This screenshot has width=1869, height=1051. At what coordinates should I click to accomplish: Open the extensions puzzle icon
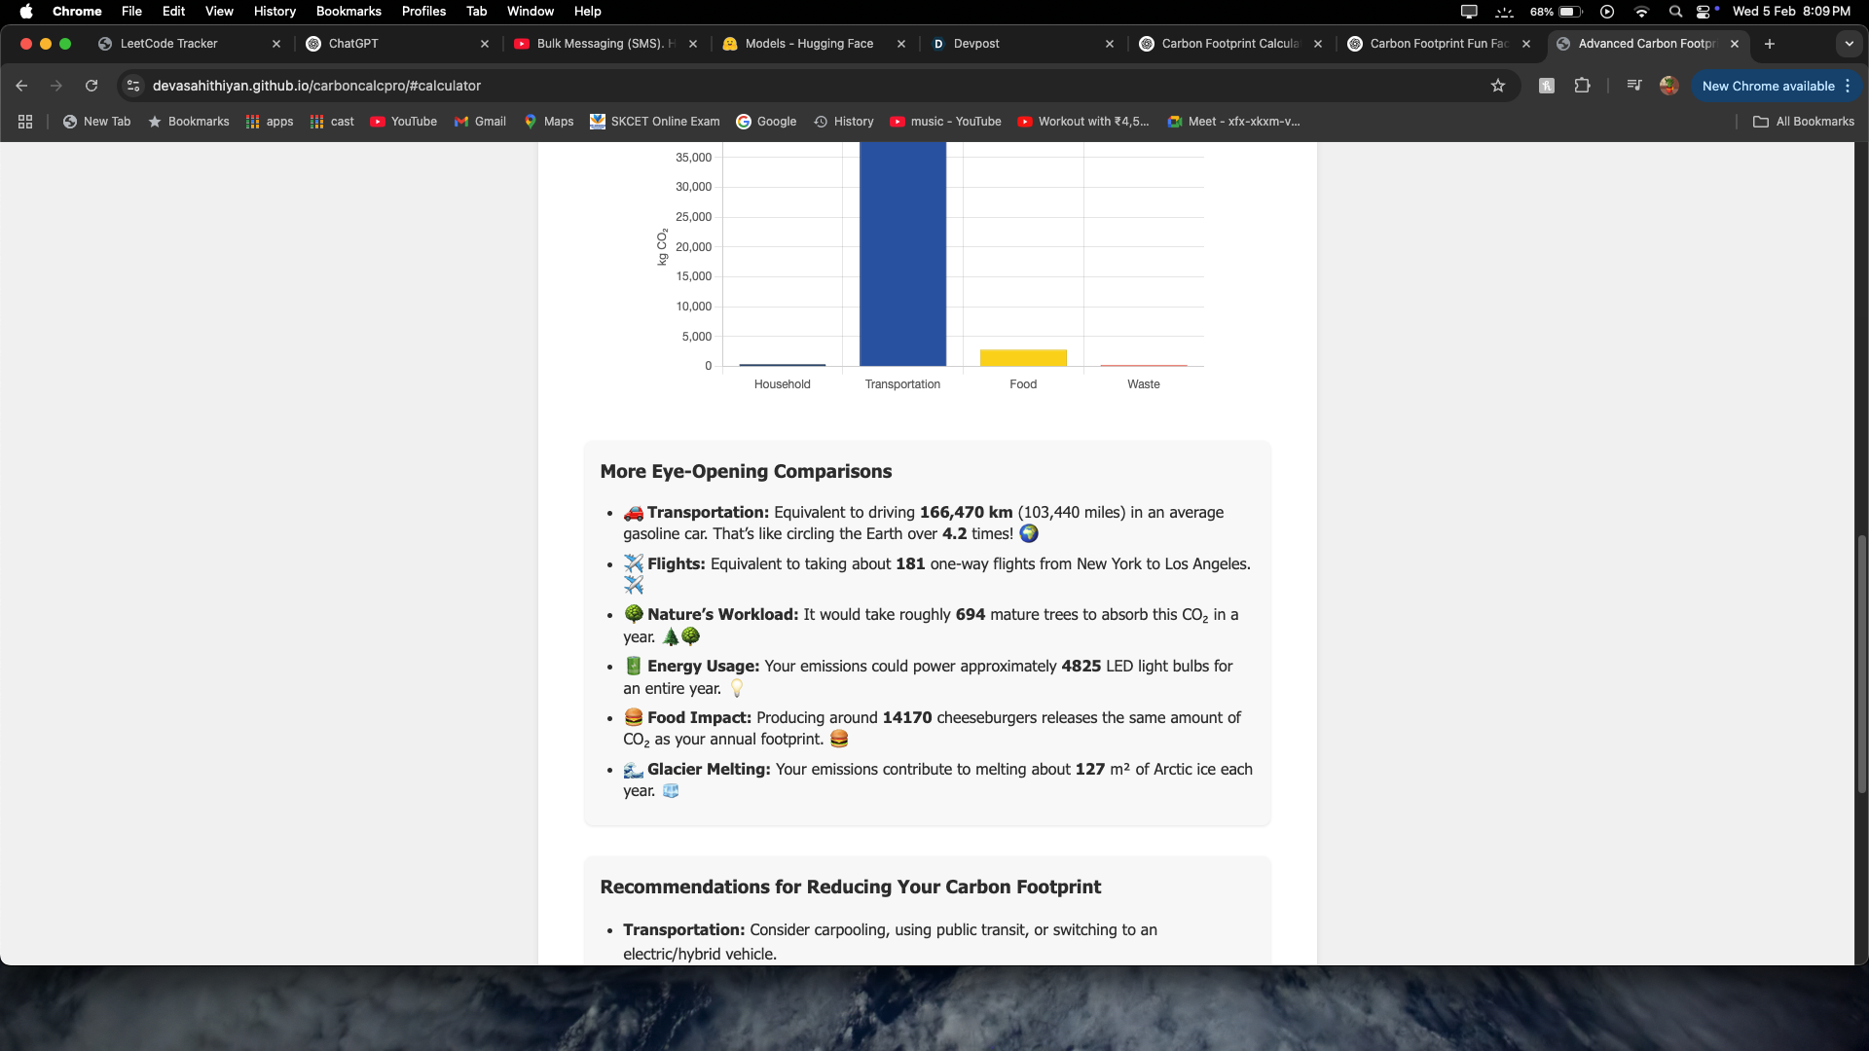click(x=1582, y=86)
